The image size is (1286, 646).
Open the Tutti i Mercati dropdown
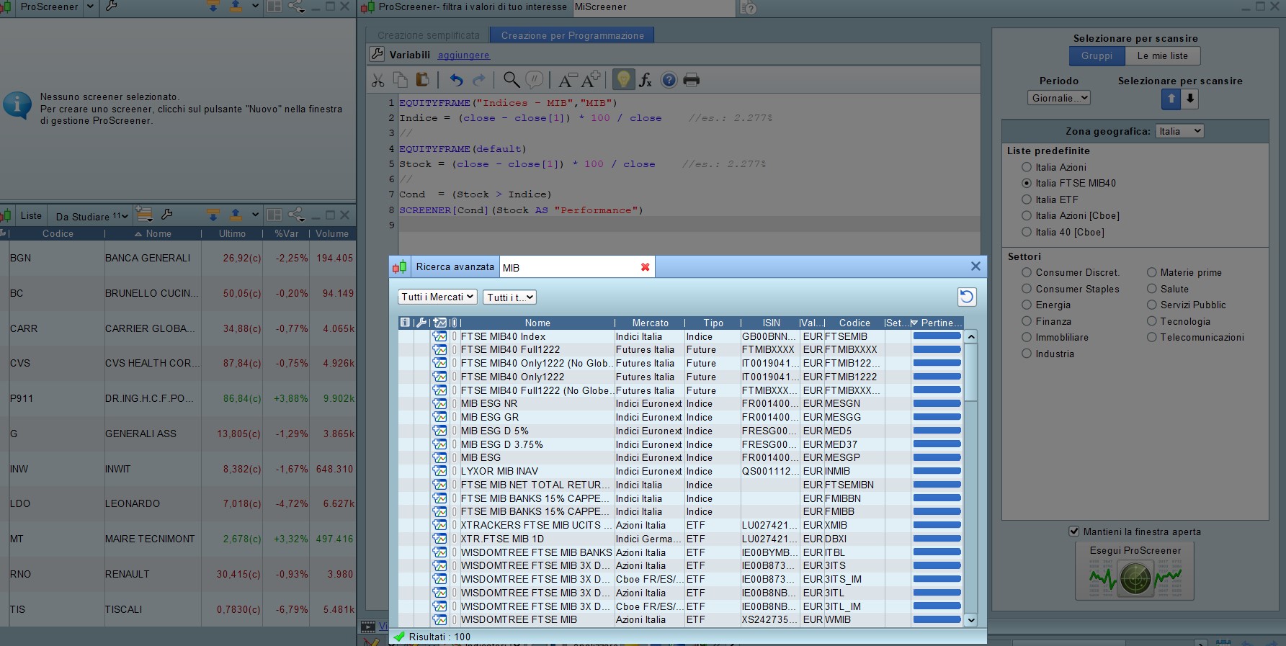[x=437, y=297]
